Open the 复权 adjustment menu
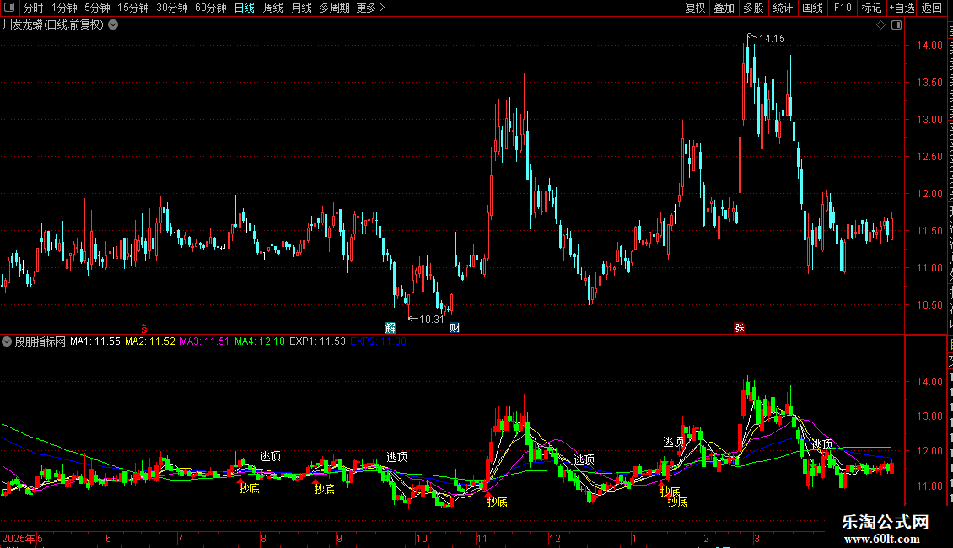Image resolution: width=953 pixels, height=548 pixels. tap(695, 8)
